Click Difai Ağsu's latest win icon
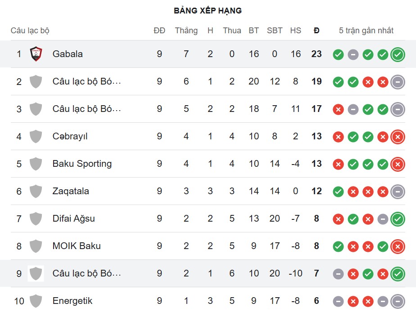Viewport: 416px width, 321px height. (x=397, y=219)
